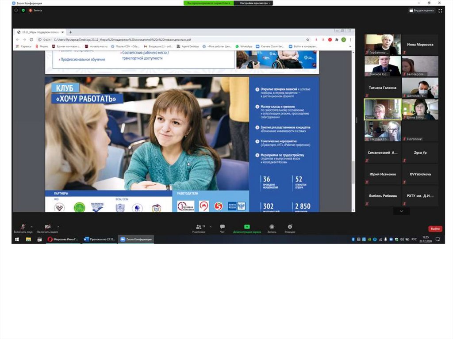This screenshot has width=453, height=339.
Task: Select РХТУ им. Д.И. participant tile
Action: (x=420, y=195)
